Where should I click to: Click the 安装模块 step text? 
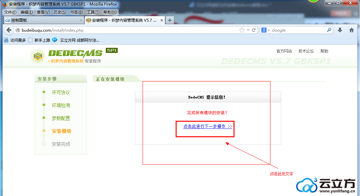point(61,131)
